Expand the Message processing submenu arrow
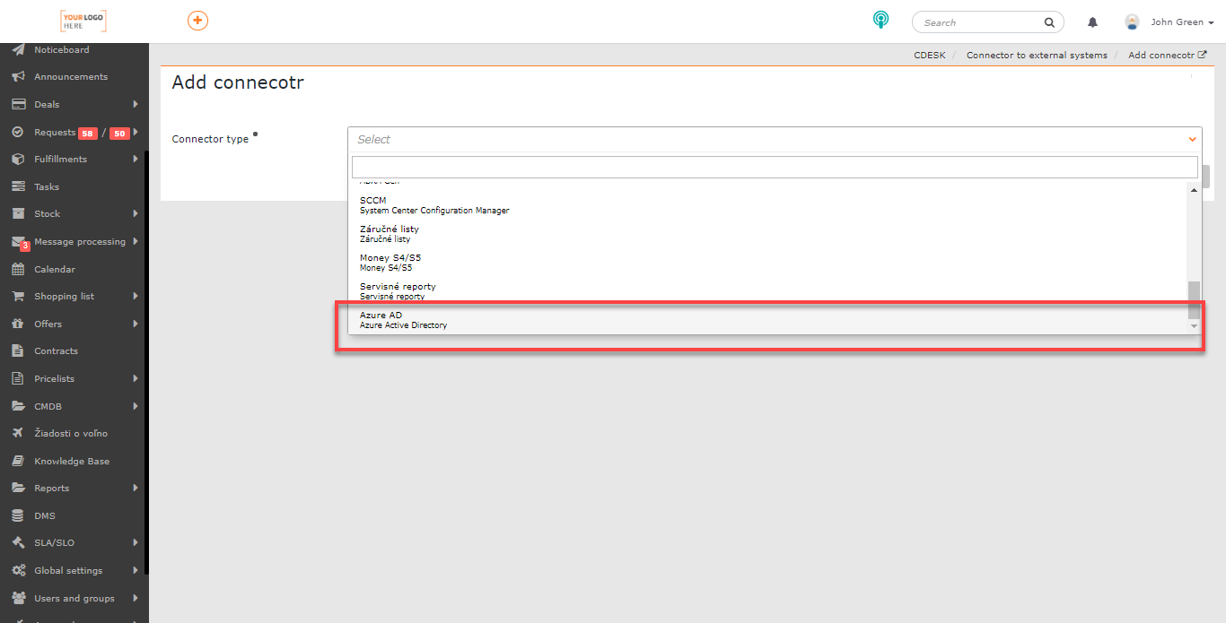Viewport: 1226px width, 623px height. [135, 241]
